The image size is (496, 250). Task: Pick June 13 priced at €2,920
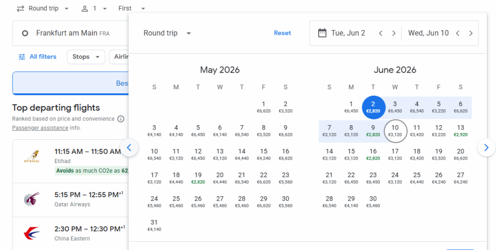[460, 131]
